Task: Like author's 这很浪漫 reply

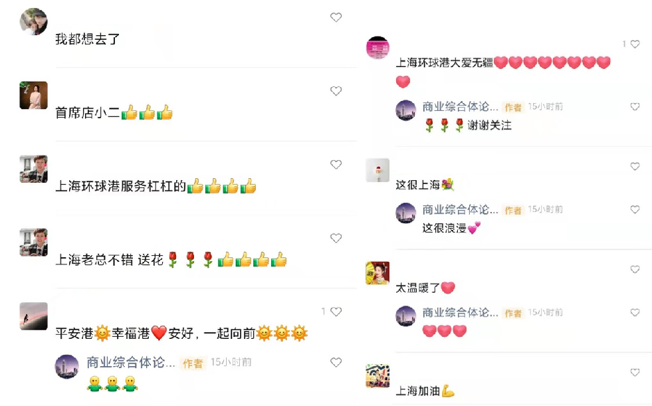Action: (635, 210)
